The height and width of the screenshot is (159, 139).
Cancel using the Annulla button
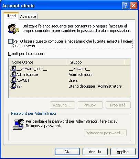tap(95, 152)
